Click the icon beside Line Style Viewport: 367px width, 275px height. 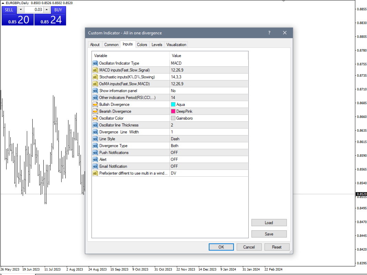coord(95,139)
